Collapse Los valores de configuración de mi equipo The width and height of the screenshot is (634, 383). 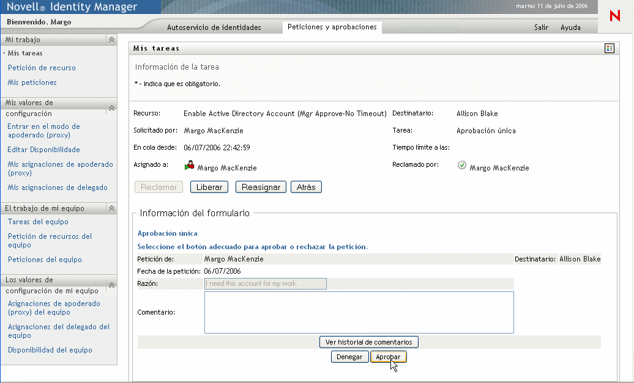pyautogui.click(x=111, y=285)
